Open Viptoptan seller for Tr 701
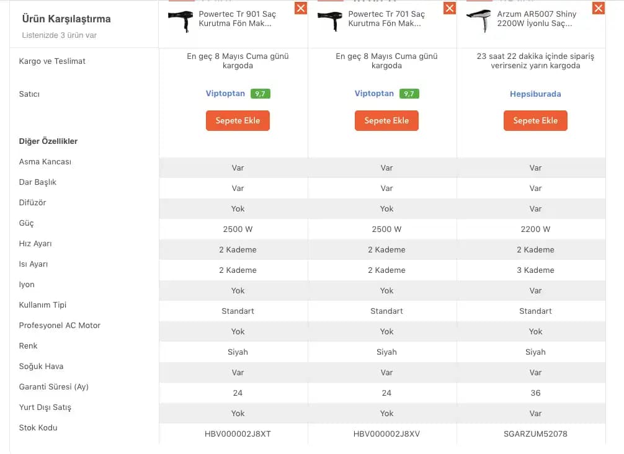The image size is (624, 454). click(374, 94)
